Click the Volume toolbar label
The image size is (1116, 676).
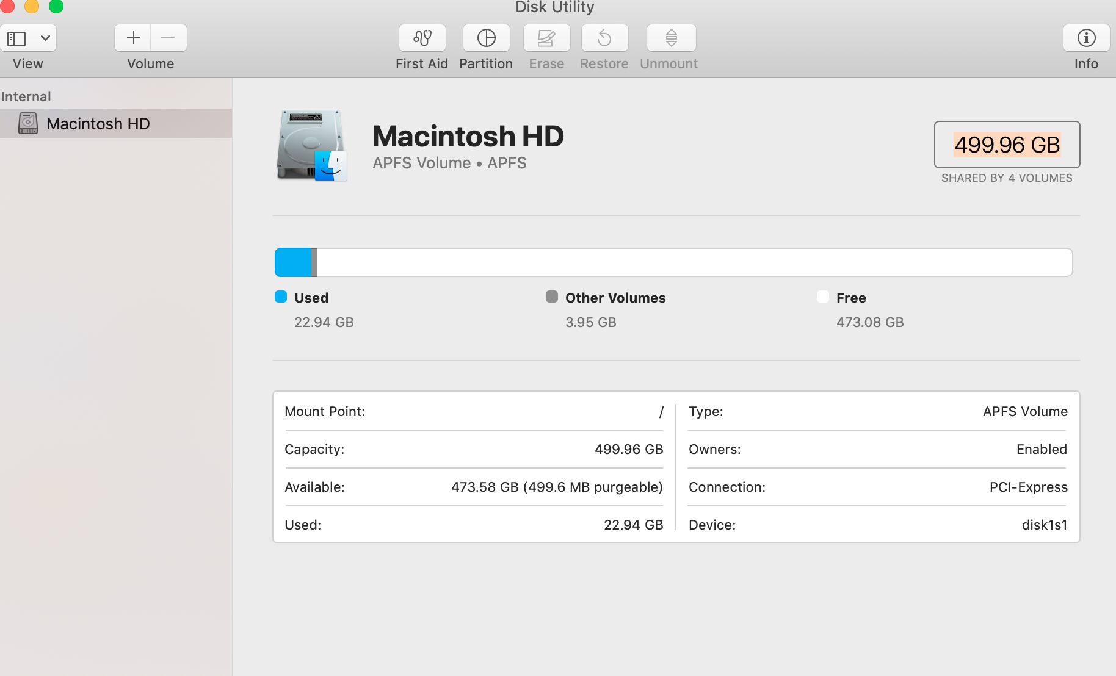(151, 63)
